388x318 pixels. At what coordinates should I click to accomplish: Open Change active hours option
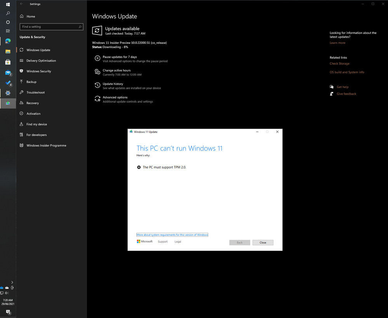point(117,71)
